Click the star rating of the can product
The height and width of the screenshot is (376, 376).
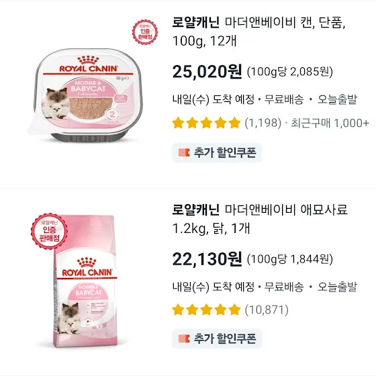[x=207, y=123]
